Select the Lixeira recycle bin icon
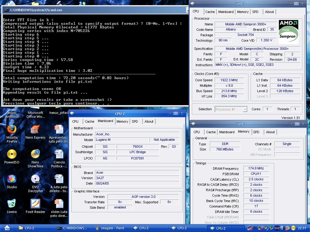This screenshot has height=232, width=310. pyautogui.click(x=12, y=206)
